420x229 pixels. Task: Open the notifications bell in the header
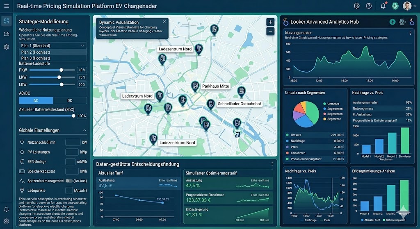point(383,6)
